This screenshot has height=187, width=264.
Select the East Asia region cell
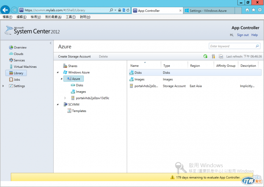click(196, 86)
